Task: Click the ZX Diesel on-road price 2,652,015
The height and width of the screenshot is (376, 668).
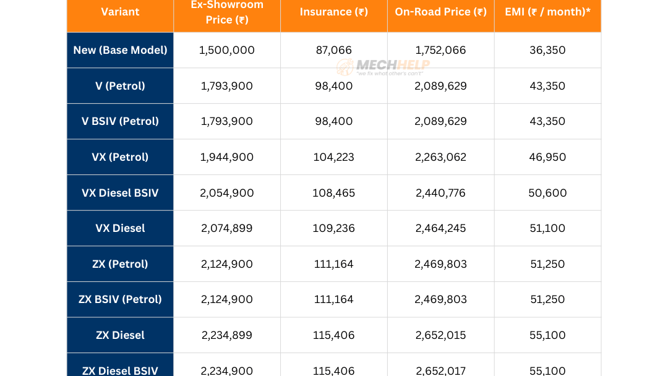Action: [440, 335]
